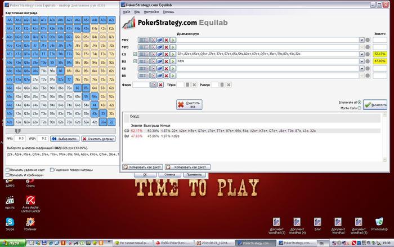Click the Вычислить calculate button
The image size is (394, 247).
pyautogui.click(x=375, y=105)
